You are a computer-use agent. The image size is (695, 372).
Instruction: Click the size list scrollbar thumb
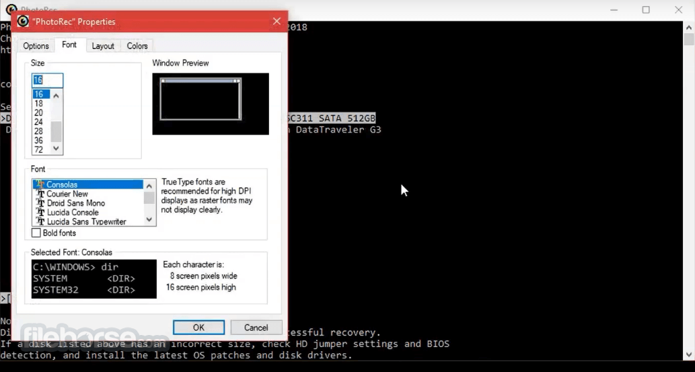click(x=57, y=131)
